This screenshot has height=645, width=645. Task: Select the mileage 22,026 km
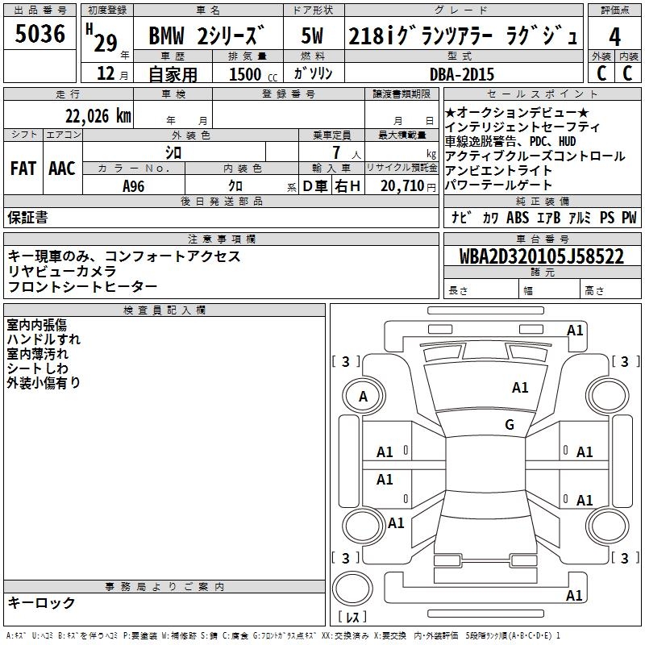pyautogui.click(x=98, y=116)
